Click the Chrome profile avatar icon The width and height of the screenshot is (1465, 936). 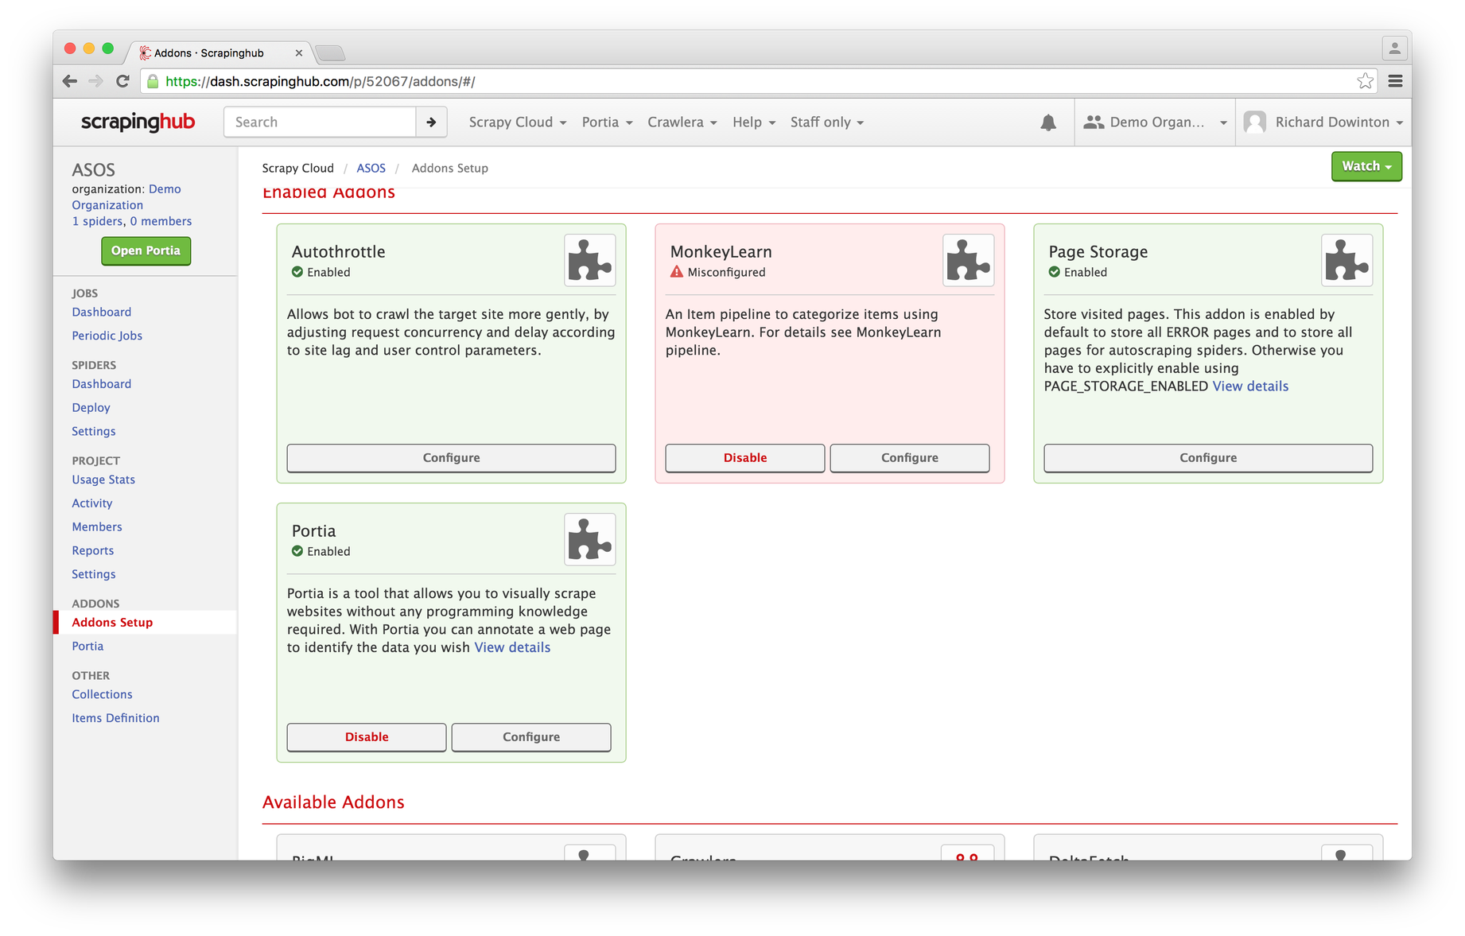pyautogui.click(x=1394, y=49)
